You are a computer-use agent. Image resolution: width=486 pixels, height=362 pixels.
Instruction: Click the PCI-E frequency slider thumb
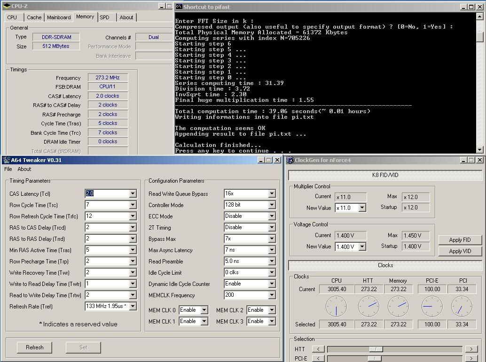pyautogui.click(x=375, y=358)
